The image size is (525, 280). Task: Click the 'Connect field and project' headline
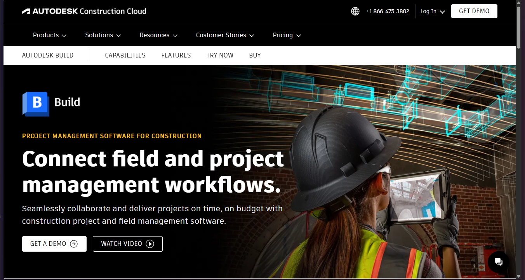click(153, 159)
